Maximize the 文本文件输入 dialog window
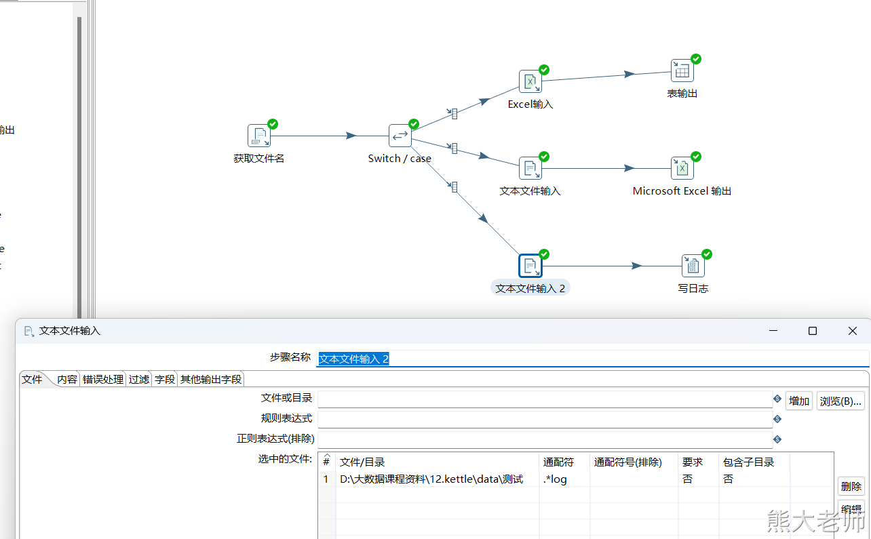871x539 pixels. (813, 331)
